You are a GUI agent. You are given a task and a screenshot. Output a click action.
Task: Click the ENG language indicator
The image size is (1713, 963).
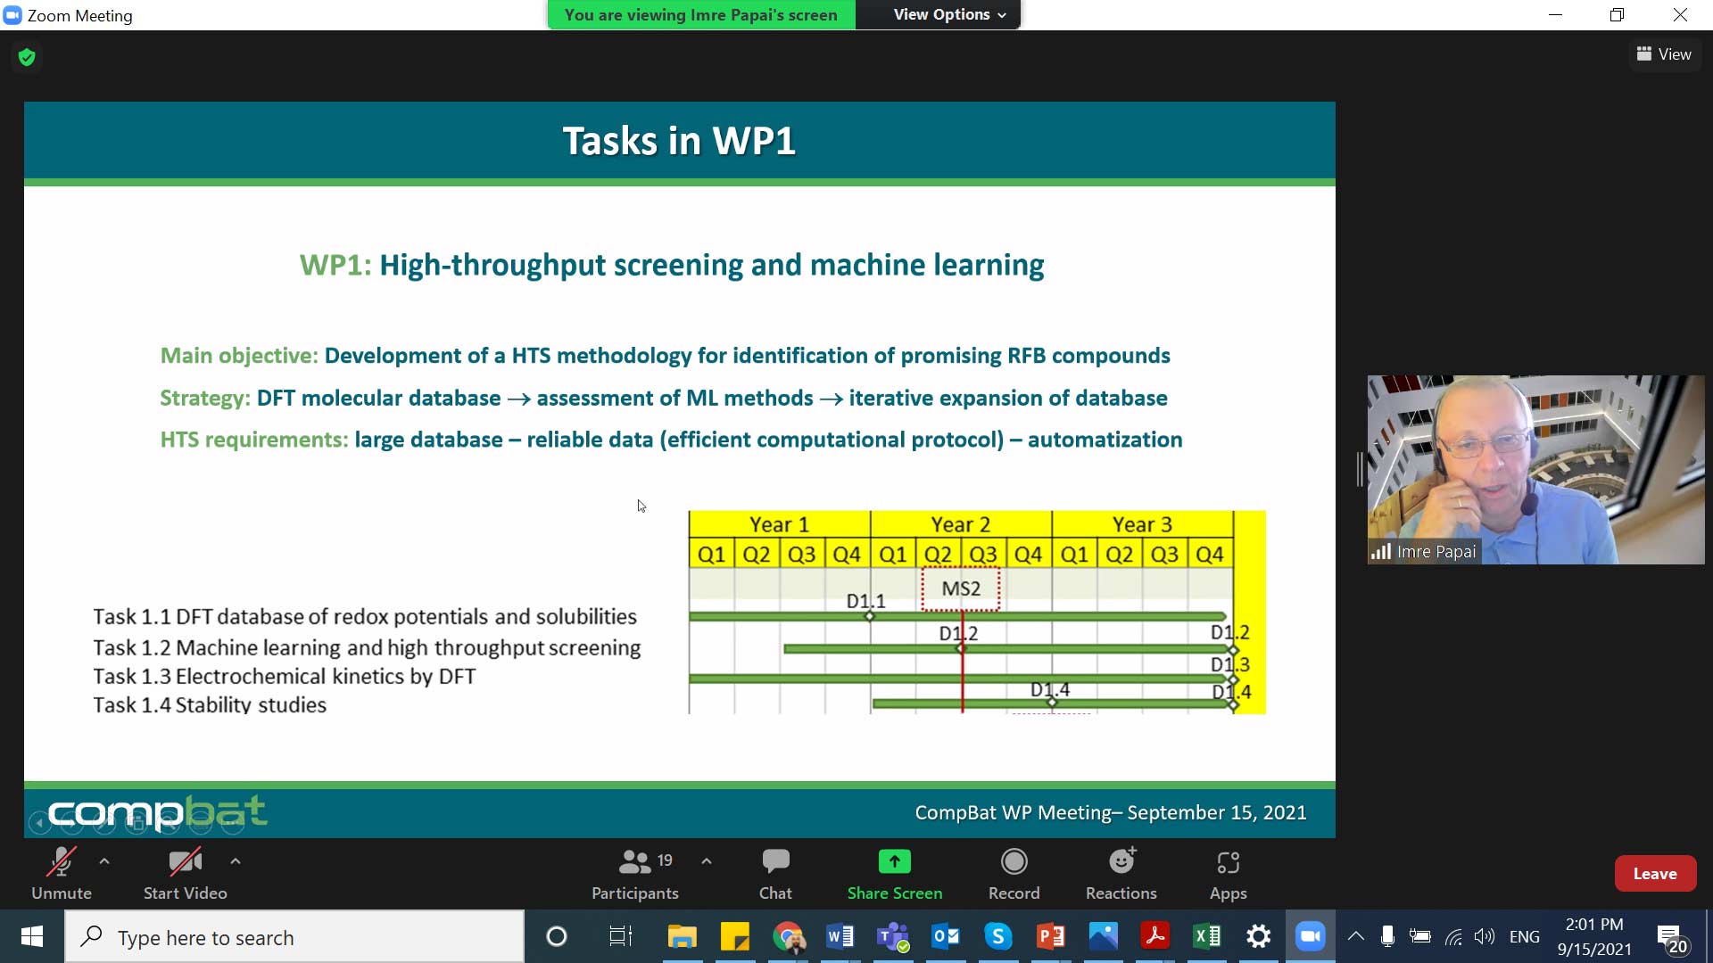1524,936
